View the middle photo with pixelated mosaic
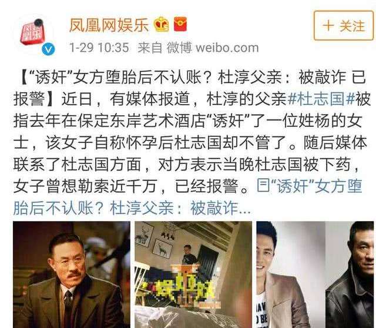This screenshot has height=328, width=376. [193, 275]
